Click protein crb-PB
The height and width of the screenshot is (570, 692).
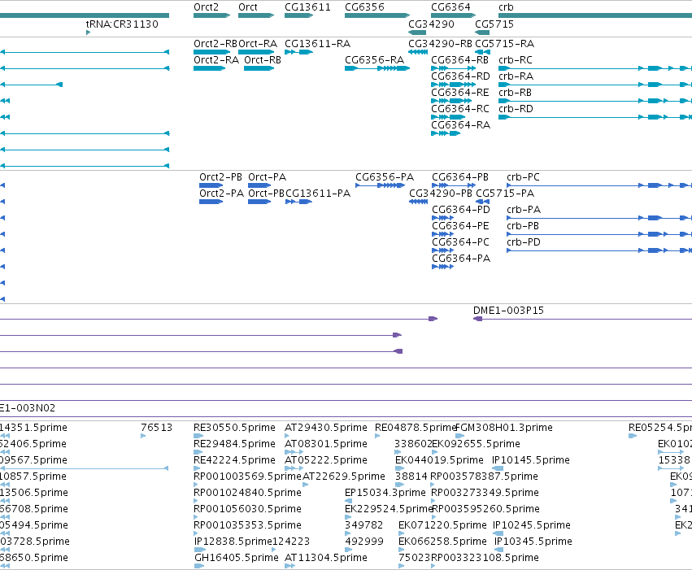[x=599, y=234]
